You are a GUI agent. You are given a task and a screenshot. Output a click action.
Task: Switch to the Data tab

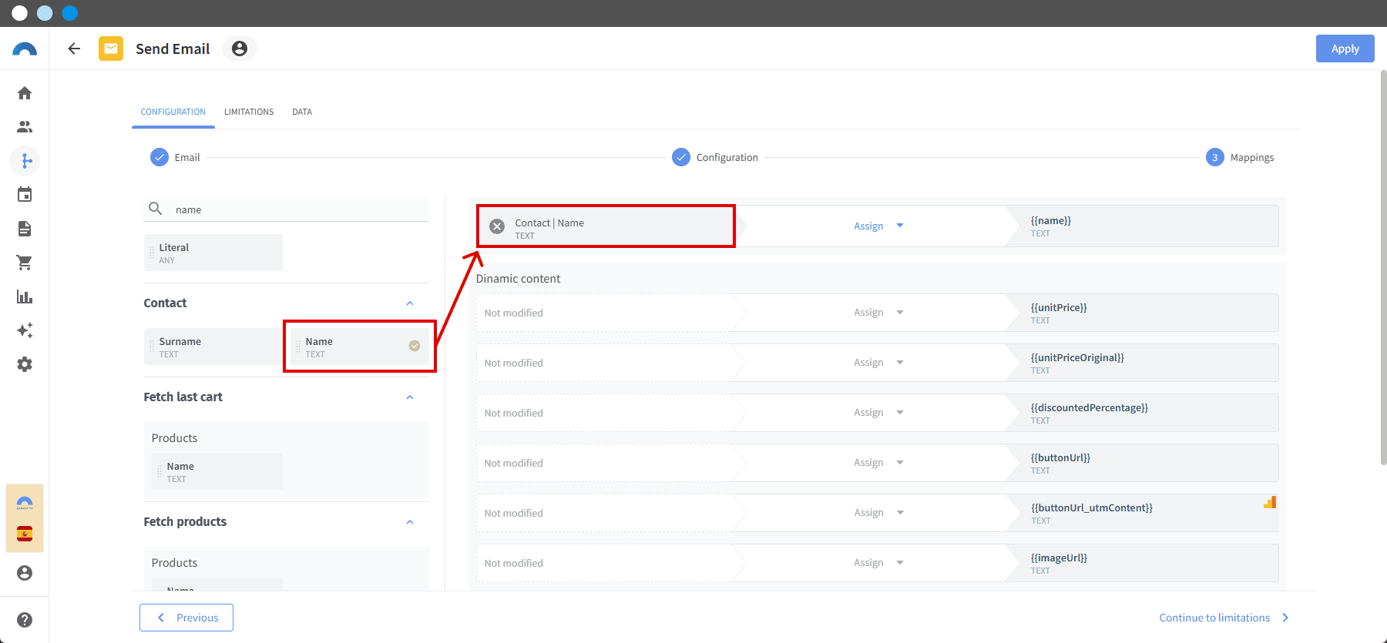(302, 112)
